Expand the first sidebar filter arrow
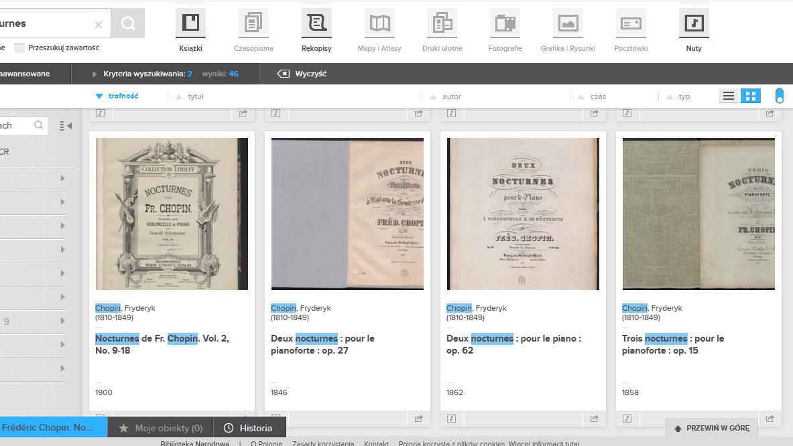 (63, 178)
